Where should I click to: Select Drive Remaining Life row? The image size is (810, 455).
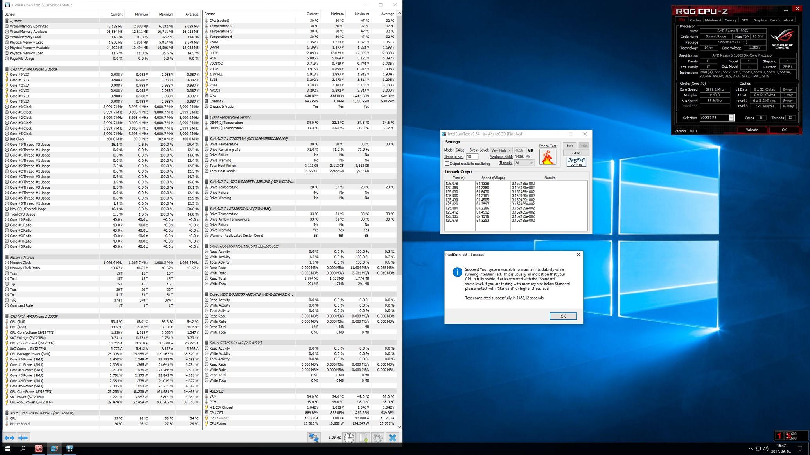click(300, 150)
